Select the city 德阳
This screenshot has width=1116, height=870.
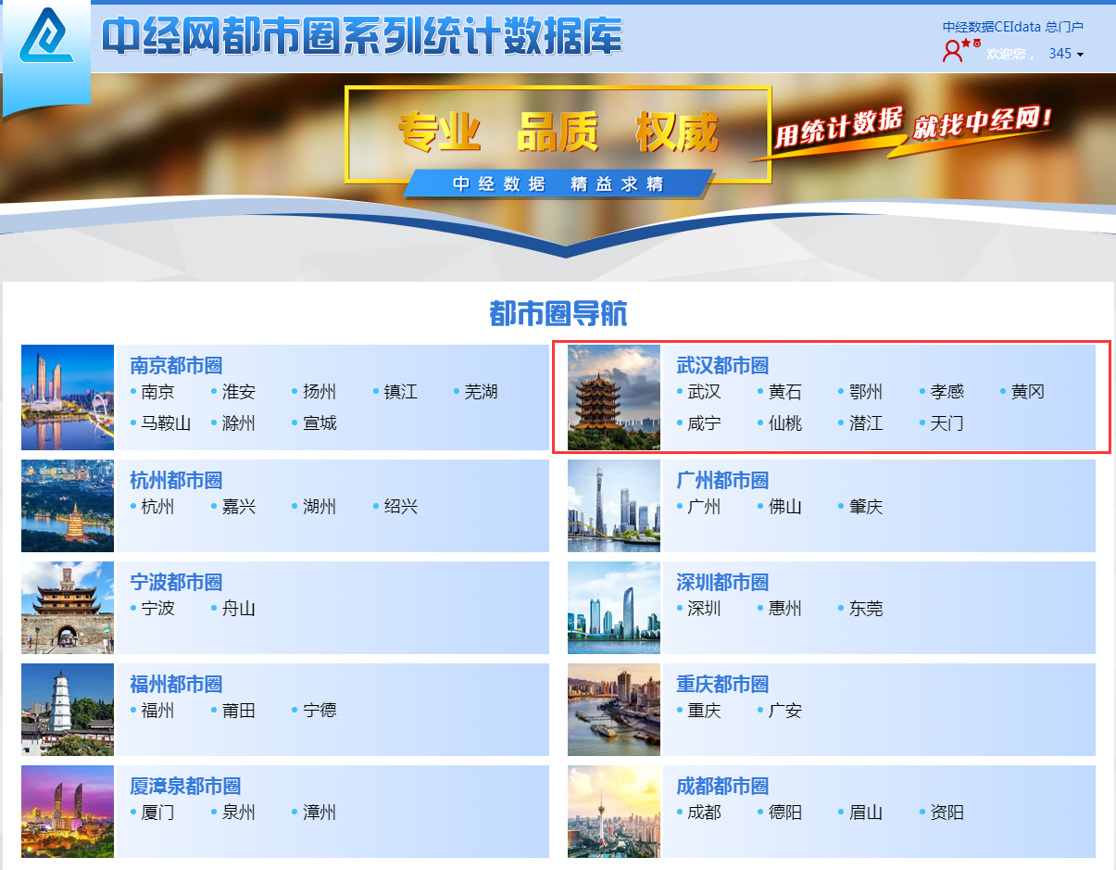click(785, 813)
